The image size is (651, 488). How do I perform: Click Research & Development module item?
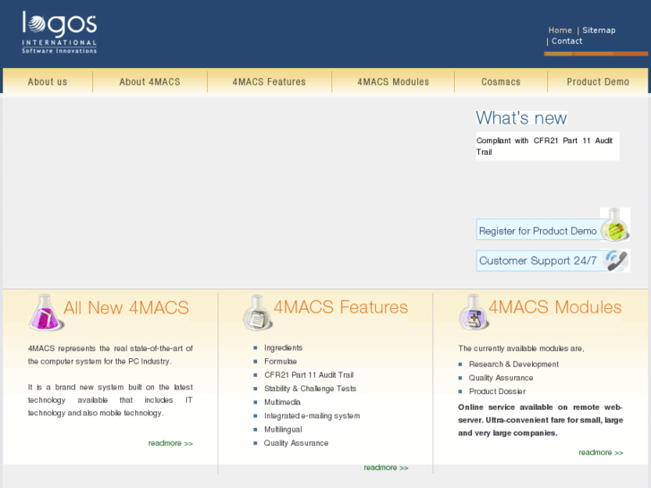pos(514,364)
